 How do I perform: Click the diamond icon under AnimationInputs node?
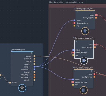click(22, 88)
